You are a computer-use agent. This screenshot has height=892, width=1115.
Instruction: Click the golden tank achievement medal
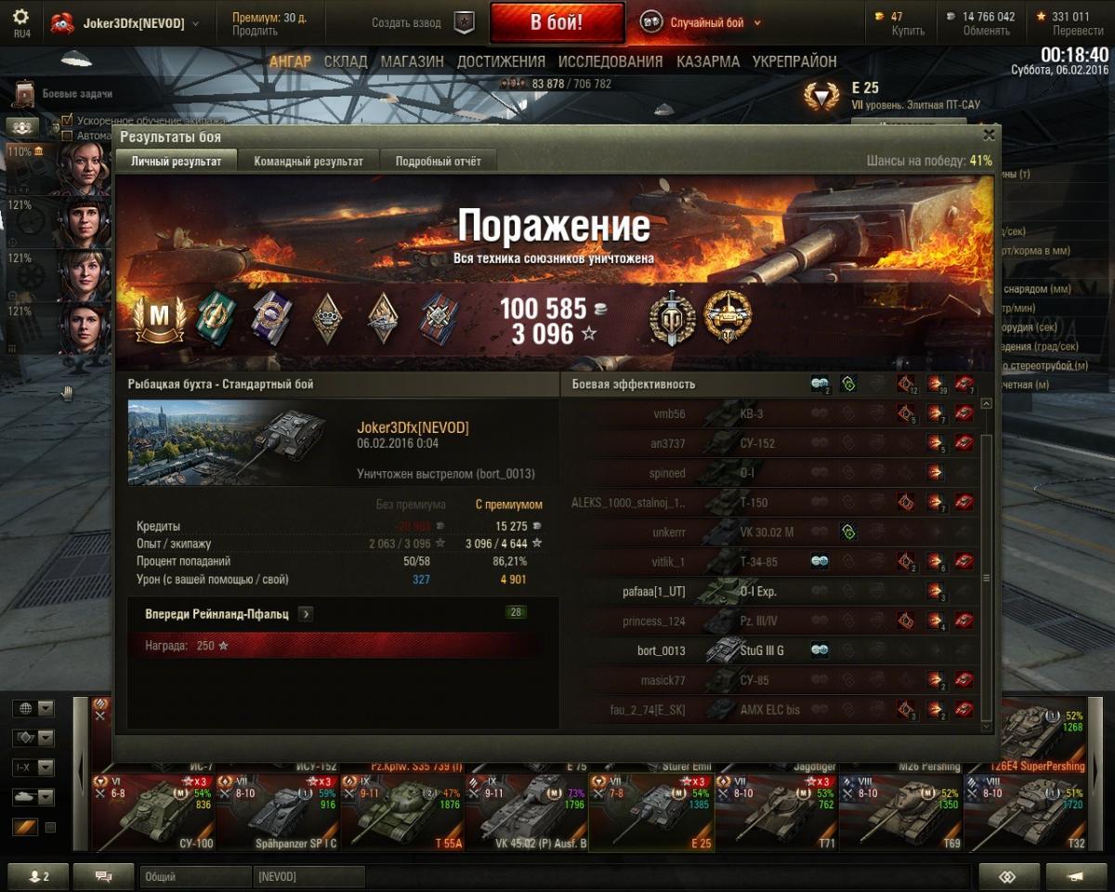728,318
